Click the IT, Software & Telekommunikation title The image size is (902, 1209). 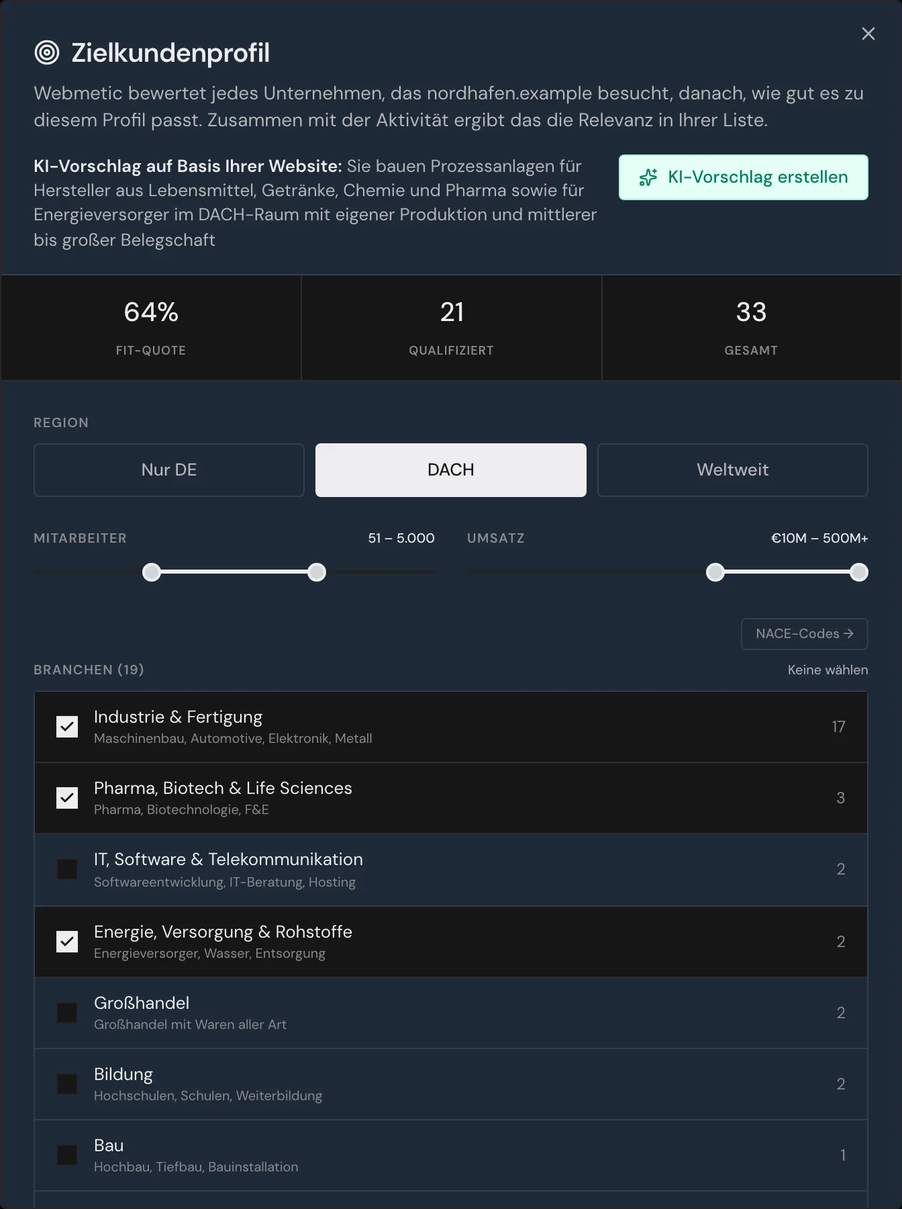(x=228, y=859)
